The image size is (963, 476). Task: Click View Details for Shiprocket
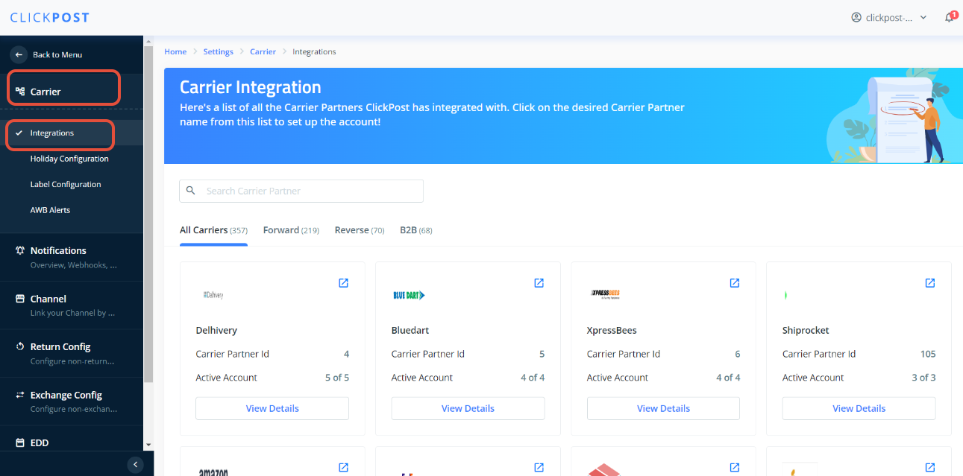click(859, 408)
